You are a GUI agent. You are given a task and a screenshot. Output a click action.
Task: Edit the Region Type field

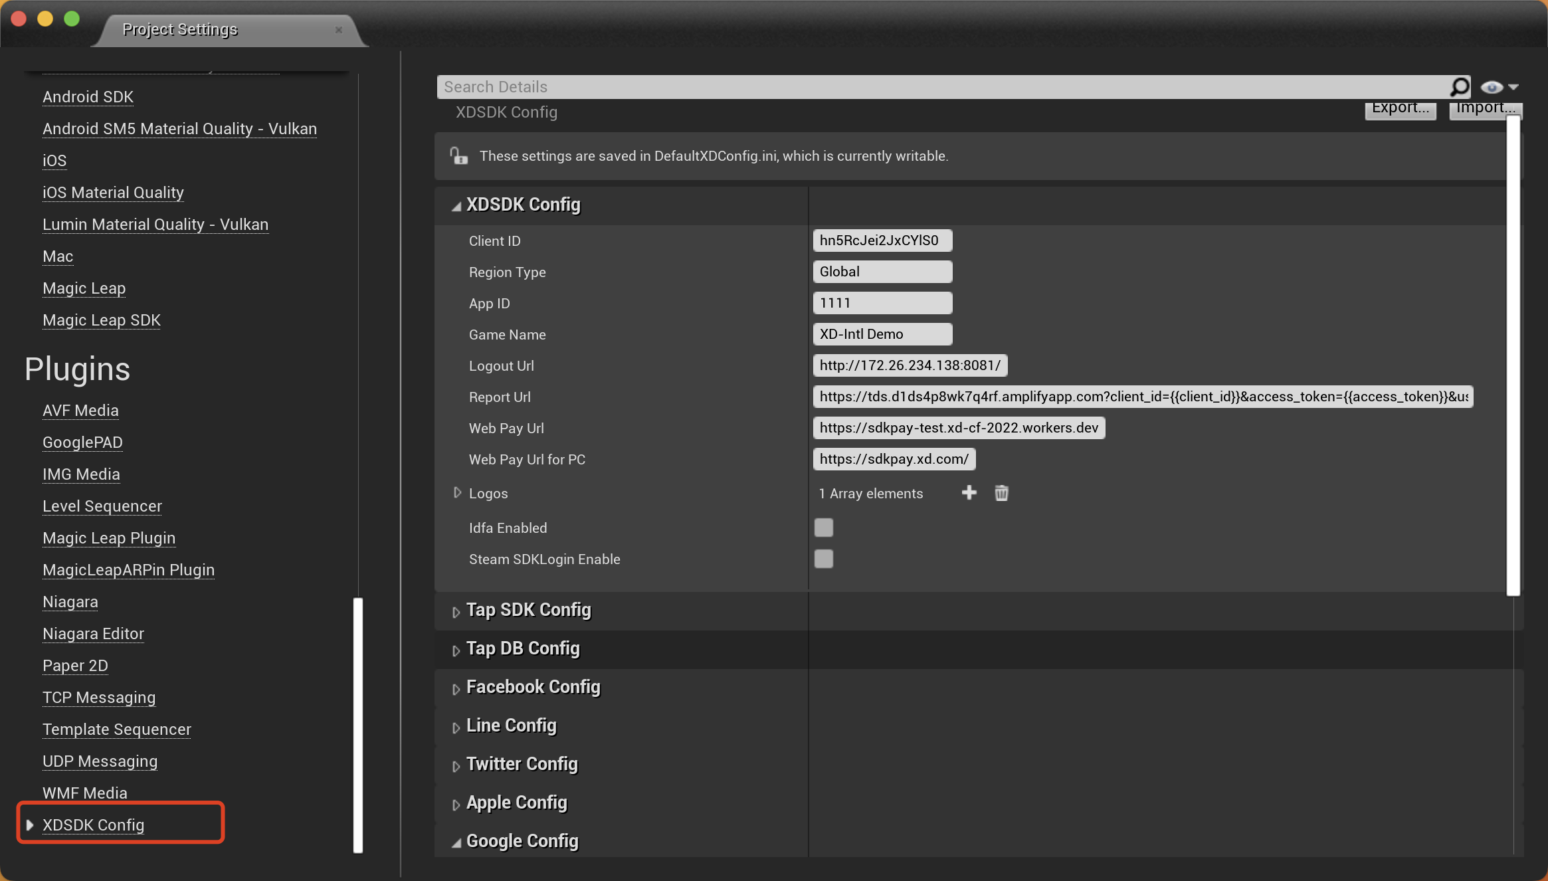coord(882,272)
